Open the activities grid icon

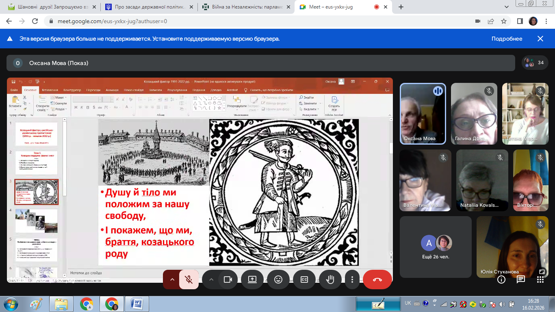tap(540, 279)
